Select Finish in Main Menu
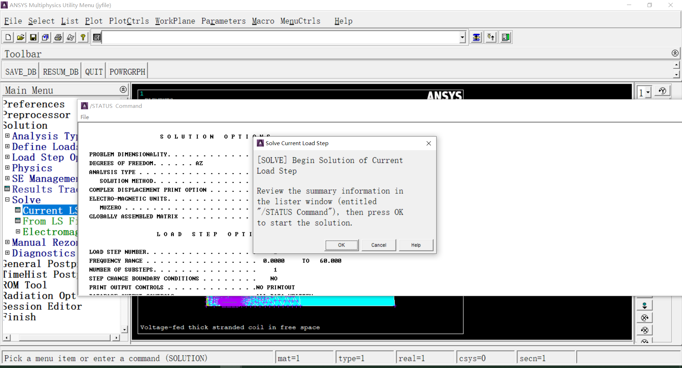Viewport: 682px width, 368px height. tap(20, 317)
